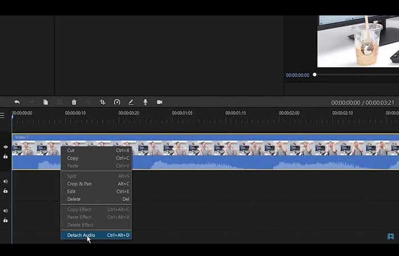Viewport: 399px width, 256px height.
Task: Click the timeline duration readout 00:00:03:21
Action: point(380,102)
